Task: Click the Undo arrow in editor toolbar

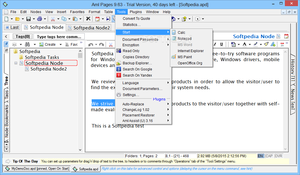Action: (x=91, y=45)
